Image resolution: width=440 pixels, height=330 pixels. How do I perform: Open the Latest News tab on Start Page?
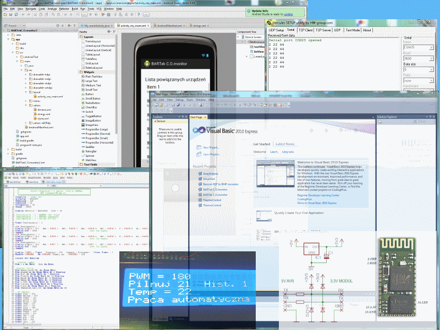coord(285,144)
